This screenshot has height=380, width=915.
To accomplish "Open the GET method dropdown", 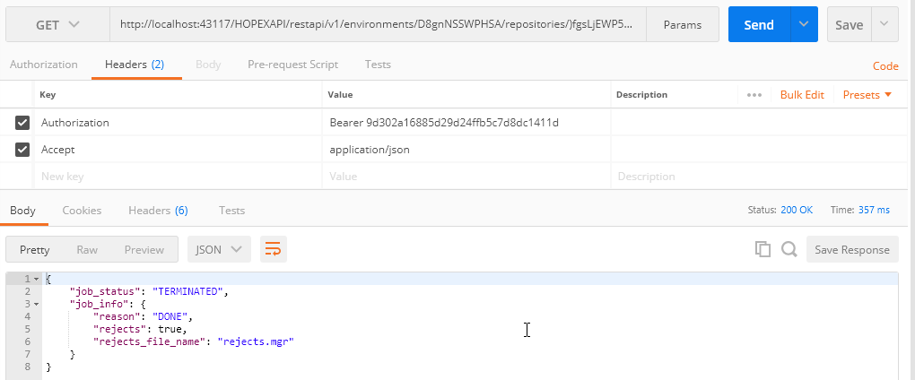I will (57, 25).
